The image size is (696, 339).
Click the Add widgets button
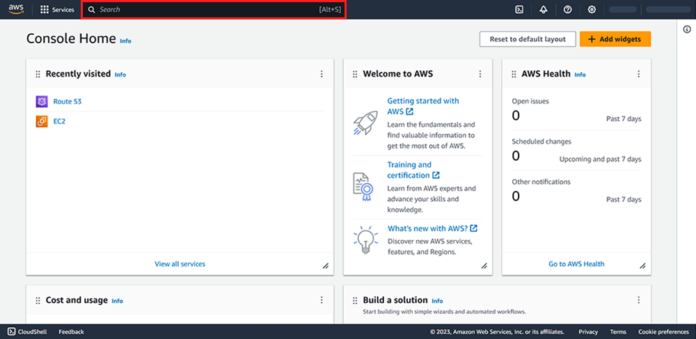coord(615,39)
